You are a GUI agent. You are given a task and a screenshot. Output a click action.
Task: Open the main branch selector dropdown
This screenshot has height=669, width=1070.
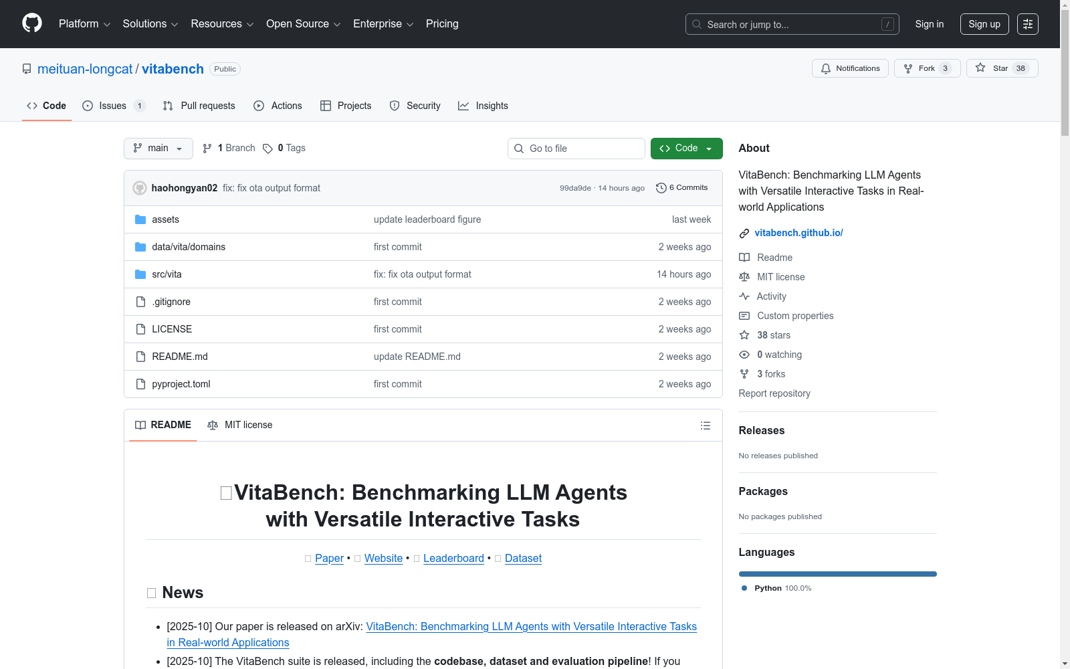coord(158,149)
